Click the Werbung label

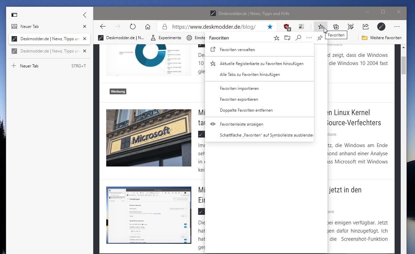click(x=118, y=92)
